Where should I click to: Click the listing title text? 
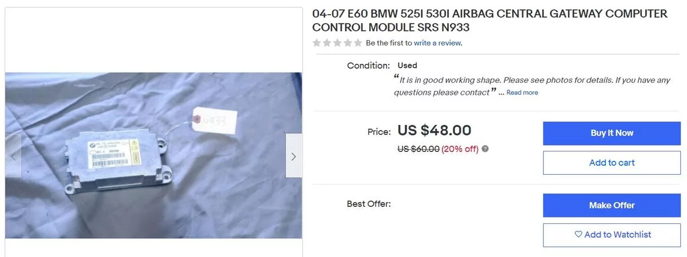[489, 21]
